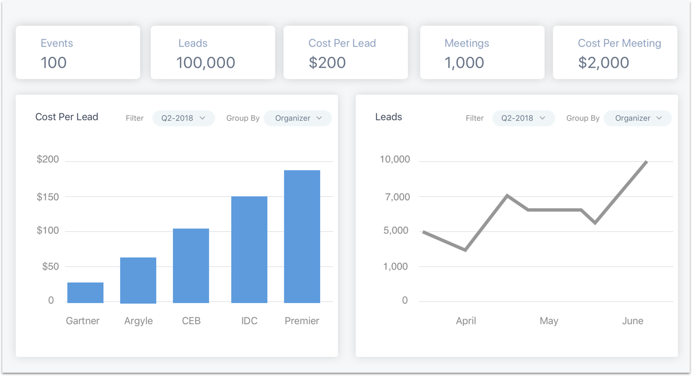Click the Cost Per Meeting $2,000 card

click(x=615, y=52)
